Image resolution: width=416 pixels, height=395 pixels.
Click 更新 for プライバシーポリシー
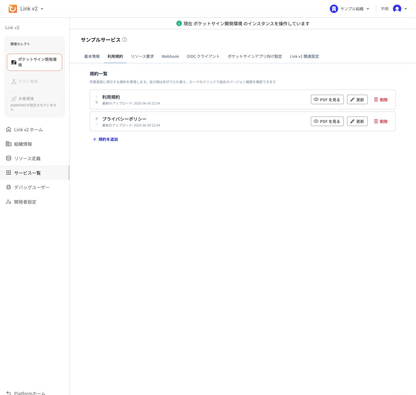(357, 121)
